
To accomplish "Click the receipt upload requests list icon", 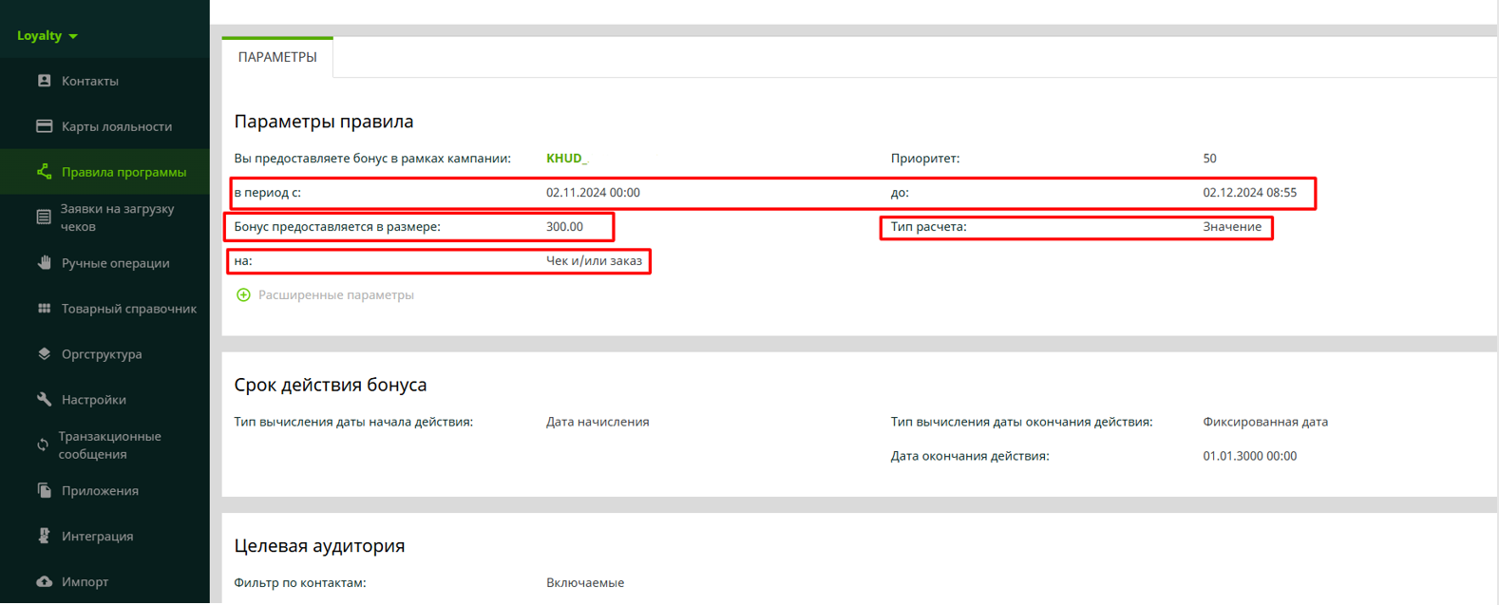I will (44, 217).
